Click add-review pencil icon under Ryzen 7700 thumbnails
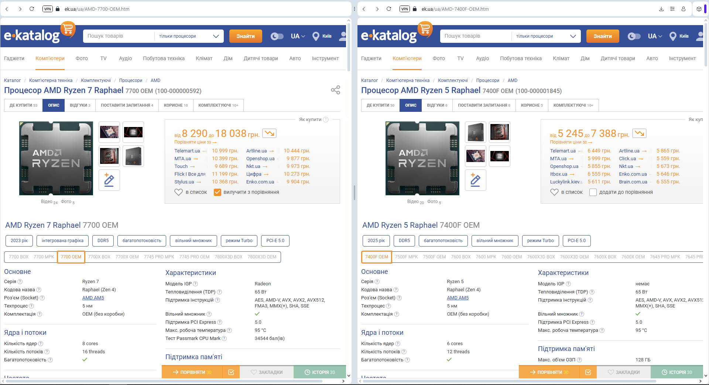The image size is (709, 385). [109, 180]
